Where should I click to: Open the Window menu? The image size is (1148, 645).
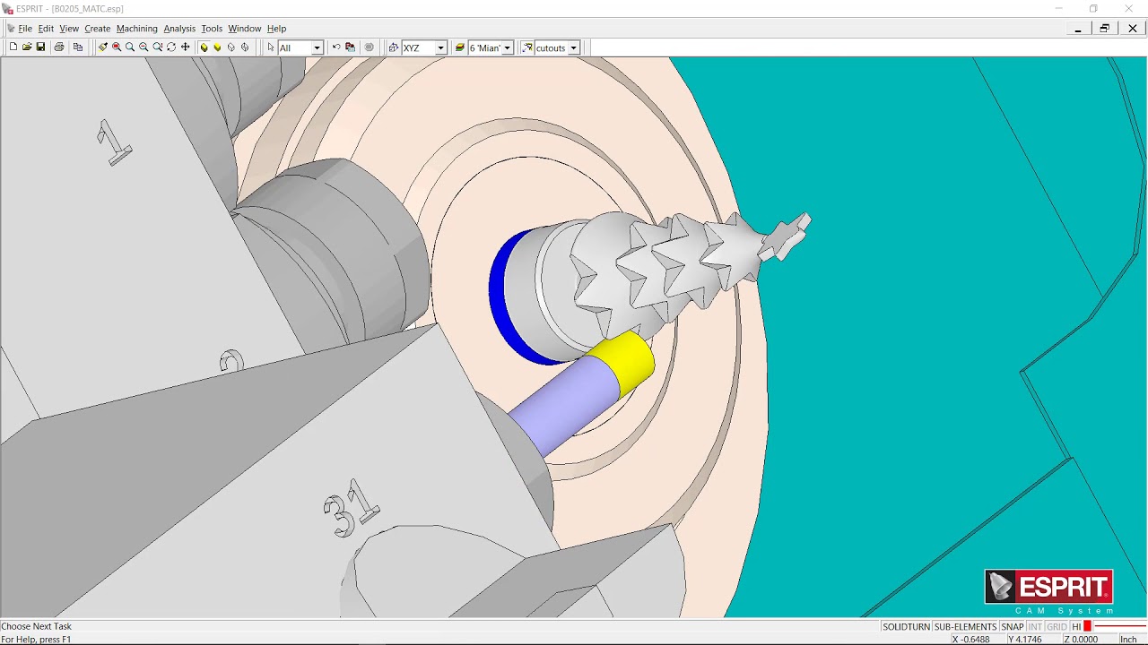(x=244, y=29)
